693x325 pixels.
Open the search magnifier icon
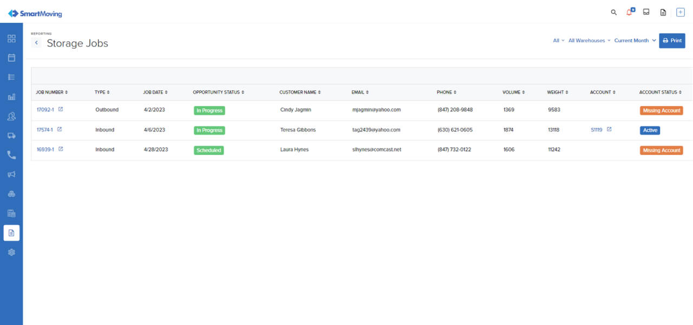pyautogui.click(x=613, y=12)
